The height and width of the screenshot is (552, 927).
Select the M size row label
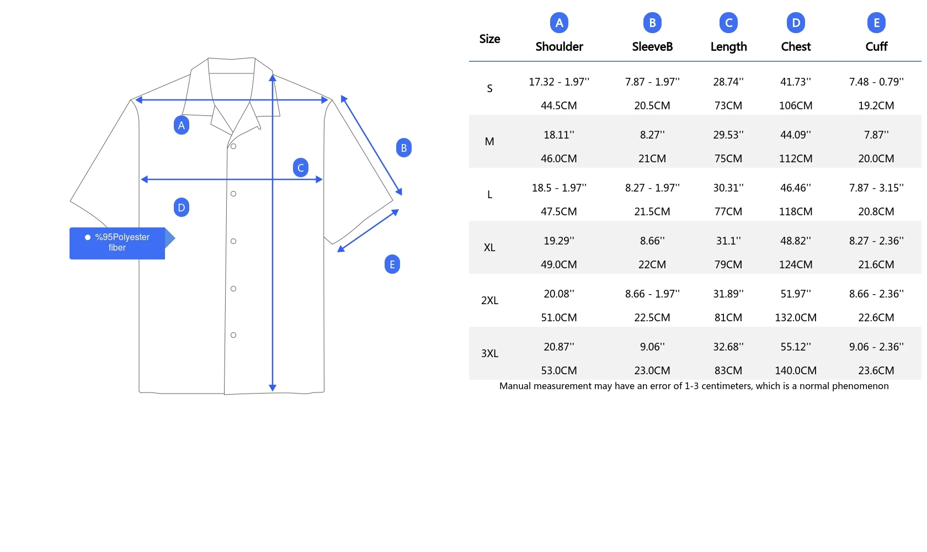point(489,142)
